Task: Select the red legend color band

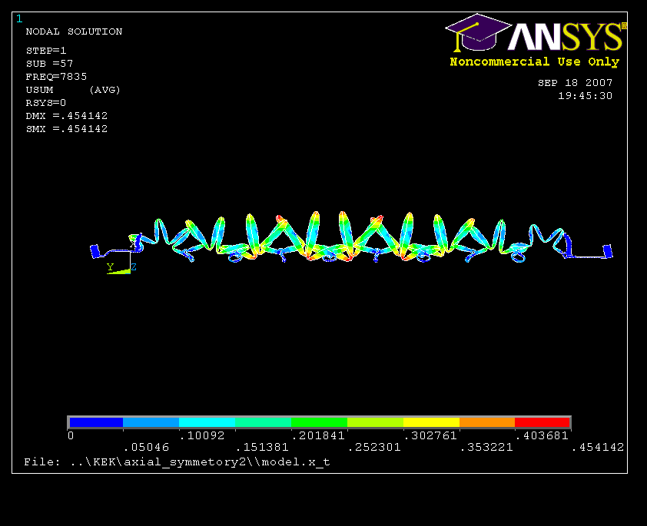Action: coord(542,422)
